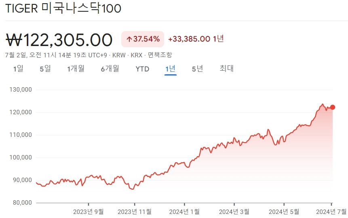The height and width of the screenshot is (218, 348).
Task: Select the 1일 time range tab
Action: 18,69
